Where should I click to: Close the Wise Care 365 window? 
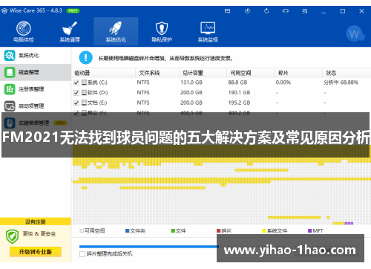(361, 11)
